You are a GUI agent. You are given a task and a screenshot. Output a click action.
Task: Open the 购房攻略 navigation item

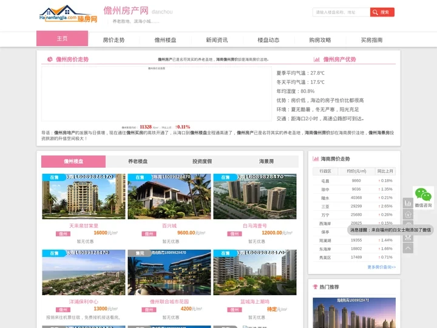click(320, 40)
